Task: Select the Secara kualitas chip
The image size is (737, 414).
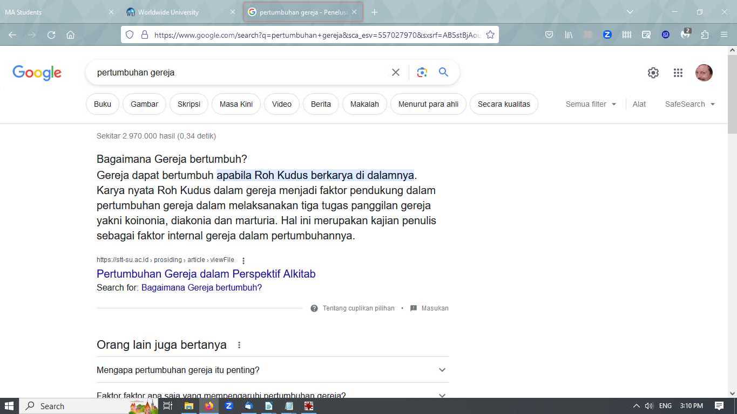Action: (x=504, y=104)
